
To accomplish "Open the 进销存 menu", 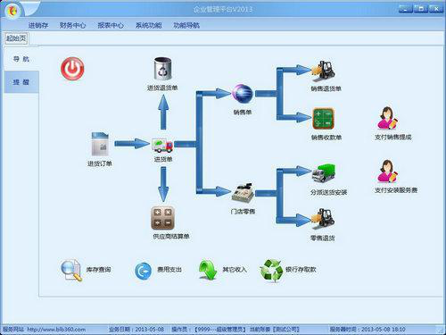I will pos(38,26).
